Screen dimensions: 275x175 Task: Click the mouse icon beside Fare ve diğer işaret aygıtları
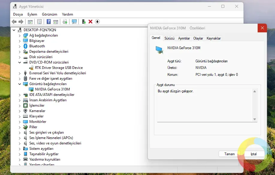(25, 79)
